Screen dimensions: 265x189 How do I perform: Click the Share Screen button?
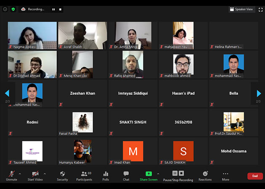[x=148, y=176]
